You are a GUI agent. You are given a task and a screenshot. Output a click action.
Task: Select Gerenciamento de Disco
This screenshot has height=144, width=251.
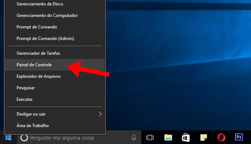pos(55,4)
